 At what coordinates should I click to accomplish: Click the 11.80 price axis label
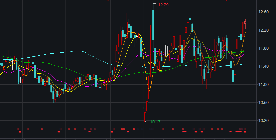tap(264, 48)
